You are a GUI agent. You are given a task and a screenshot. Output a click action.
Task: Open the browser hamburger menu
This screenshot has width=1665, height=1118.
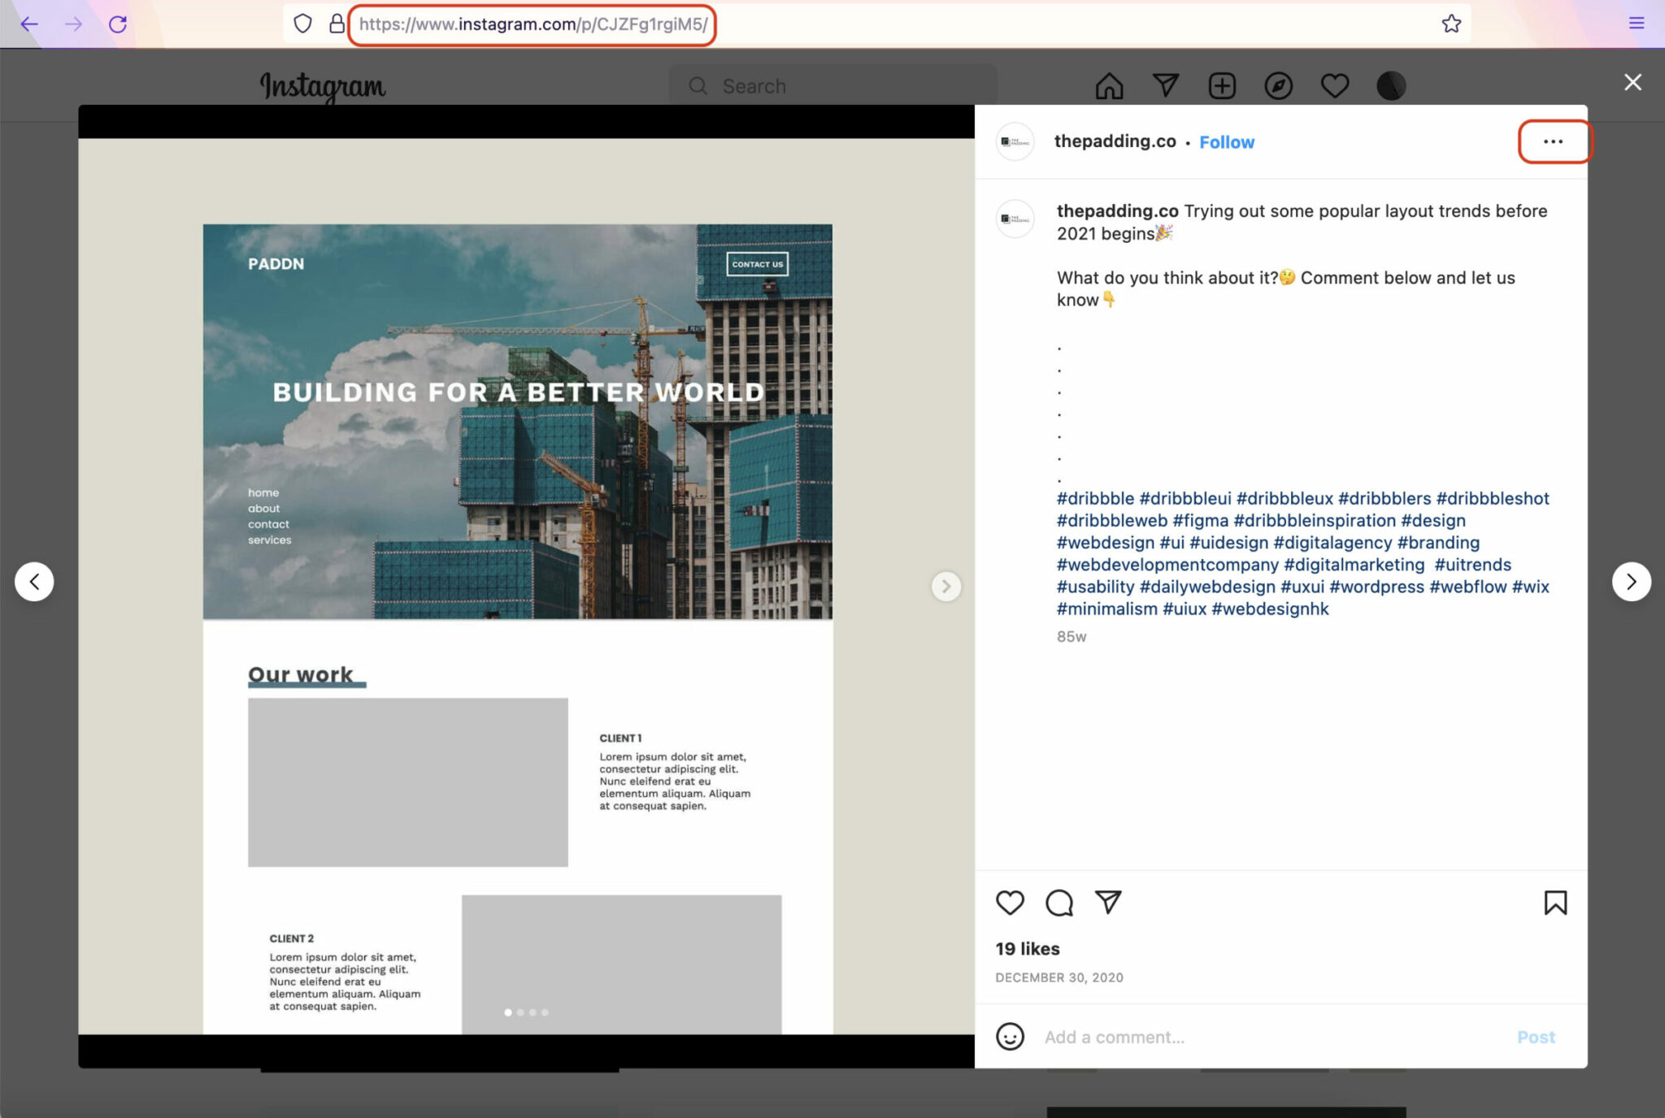1636,23
